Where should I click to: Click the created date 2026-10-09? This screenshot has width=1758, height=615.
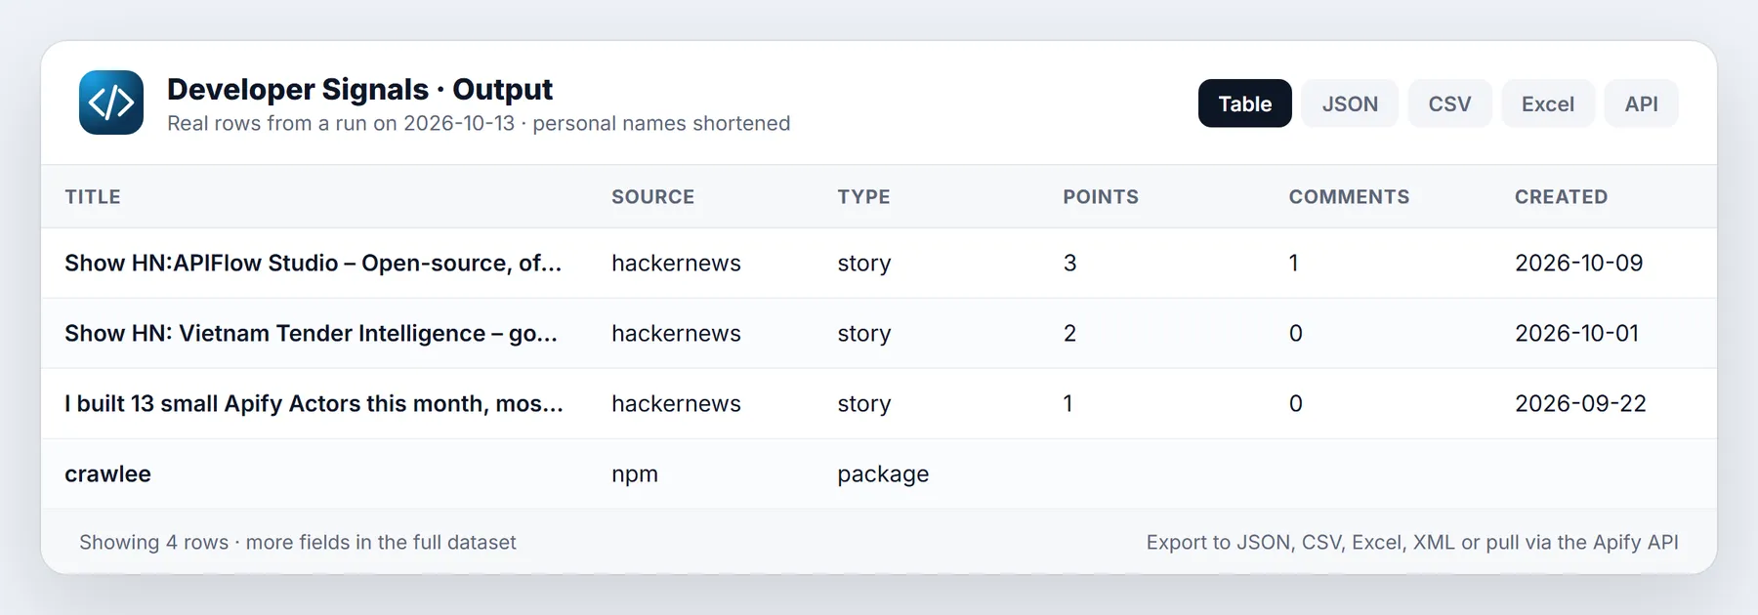click(1578, 264)
